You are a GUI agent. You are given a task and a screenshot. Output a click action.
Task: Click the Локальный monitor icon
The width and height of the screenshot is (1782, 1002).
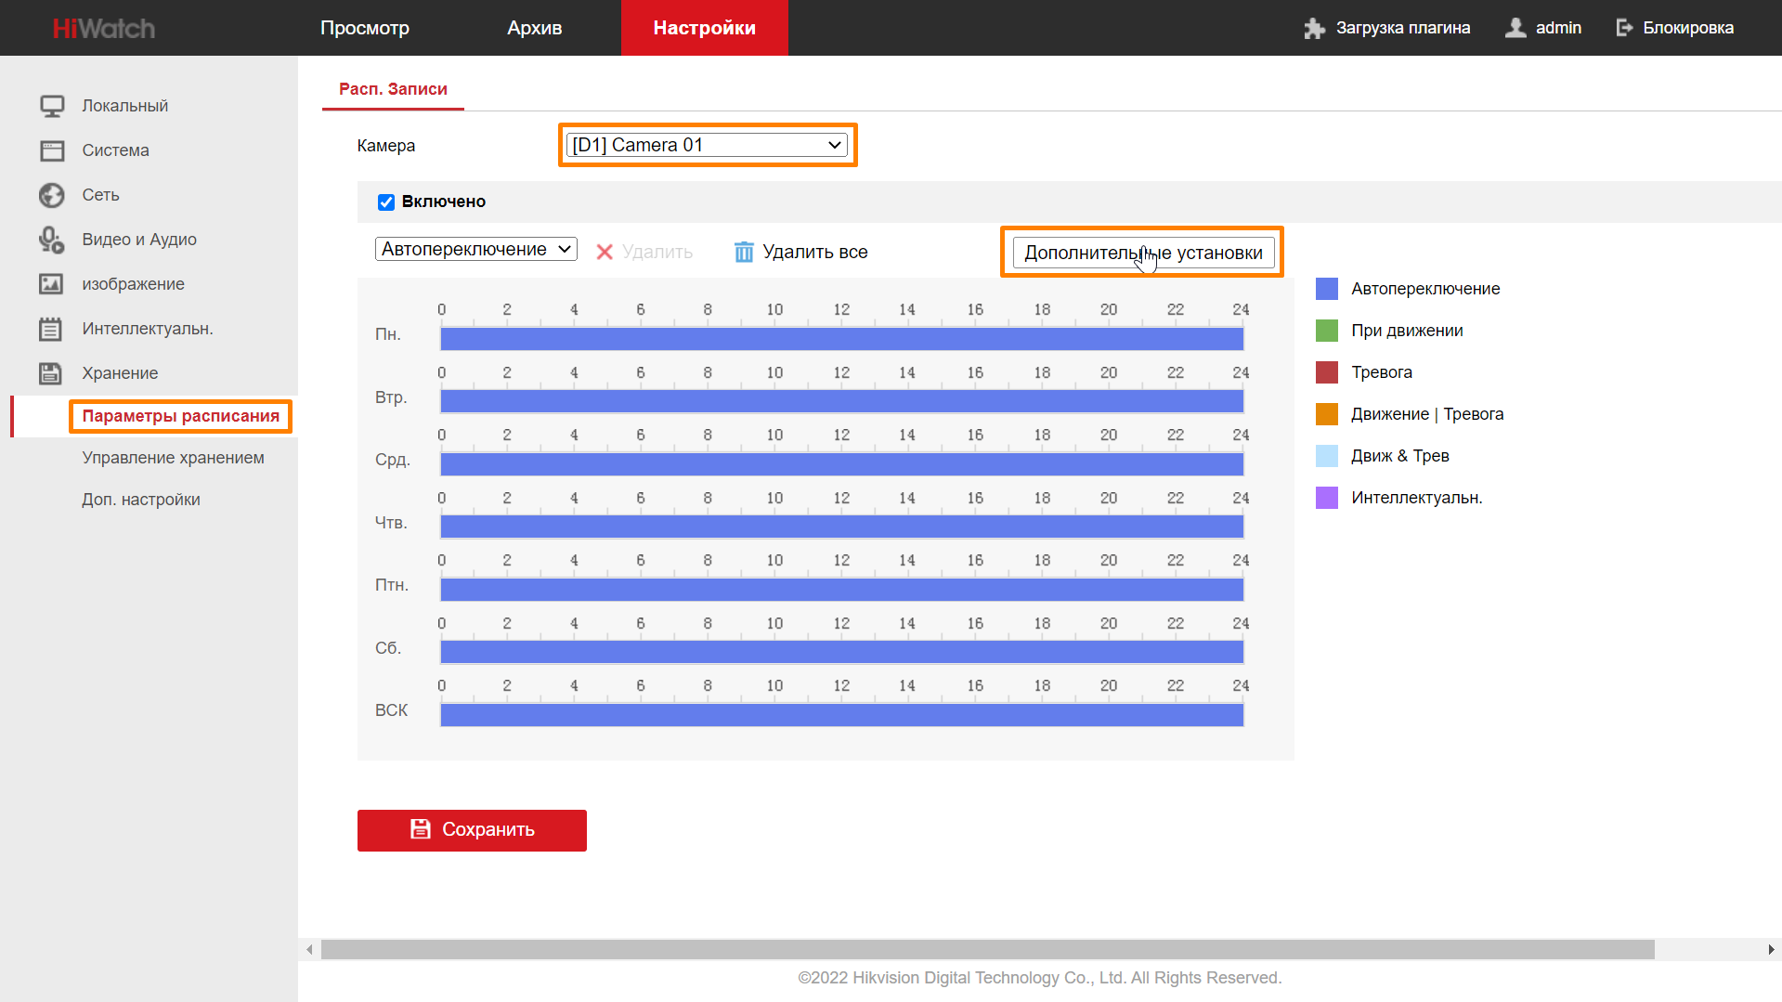52,106
